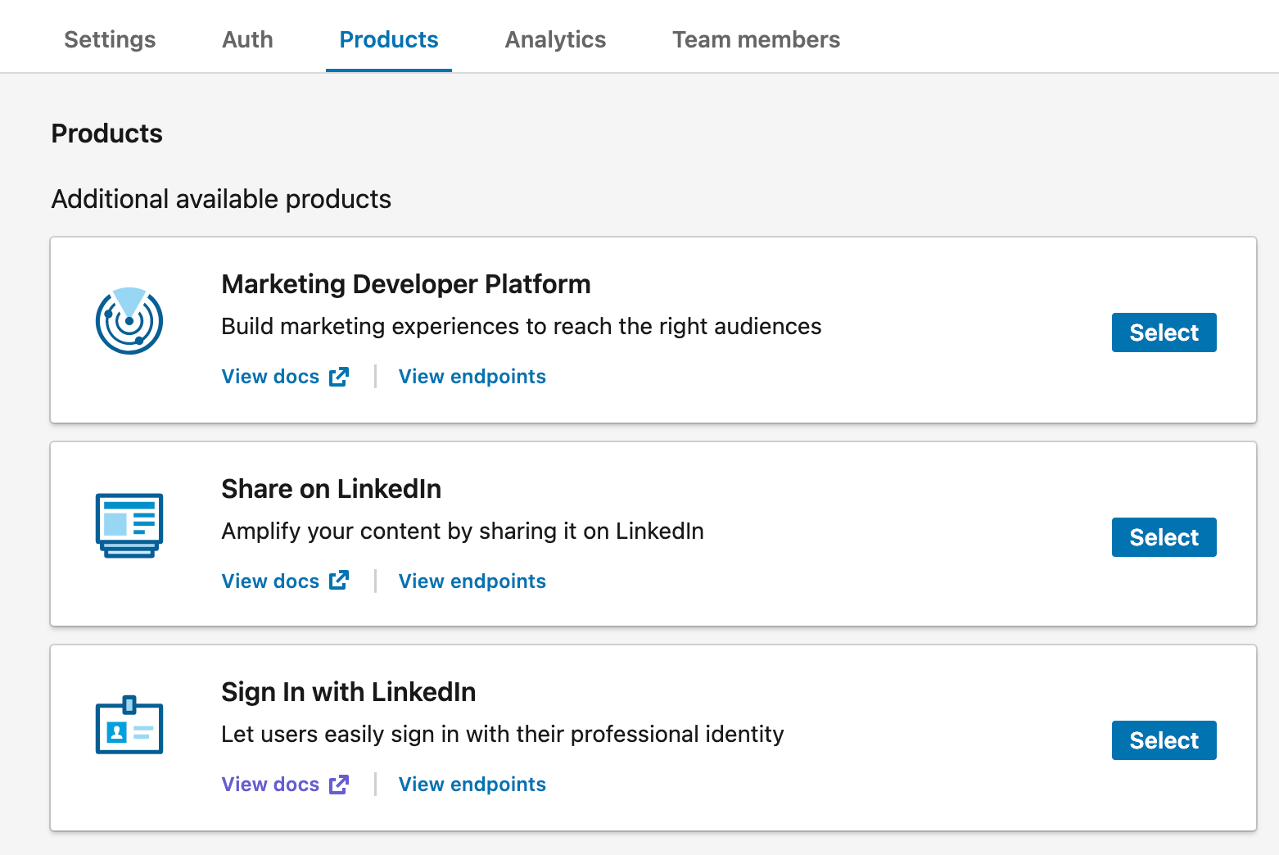The width and height of the screenshot is (1279, 855).
Task: Click the Share on LinkedIn news icon
Action: tap(129, 526)
